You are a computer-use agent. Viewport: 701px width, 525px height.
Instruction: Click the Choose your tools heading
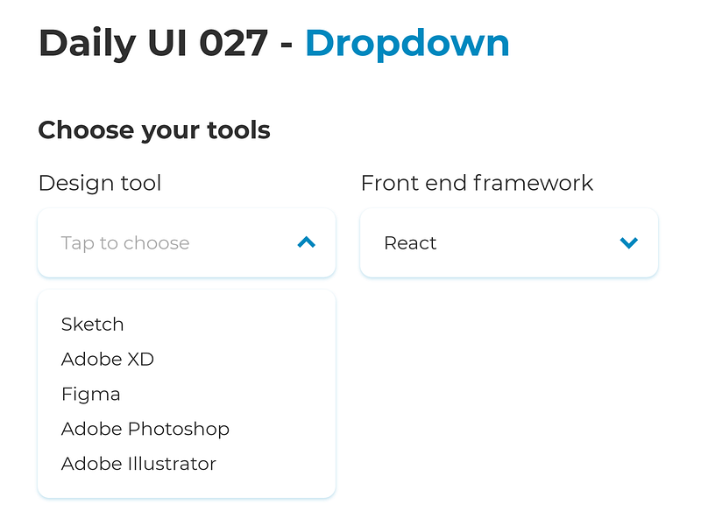[153, 129]
